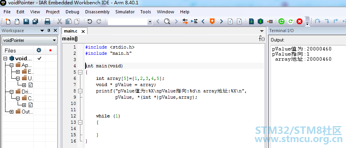This screenshot has height=148, width=346.
Task: Click the Replace swap-arrows icon
Action: [185, 22]
